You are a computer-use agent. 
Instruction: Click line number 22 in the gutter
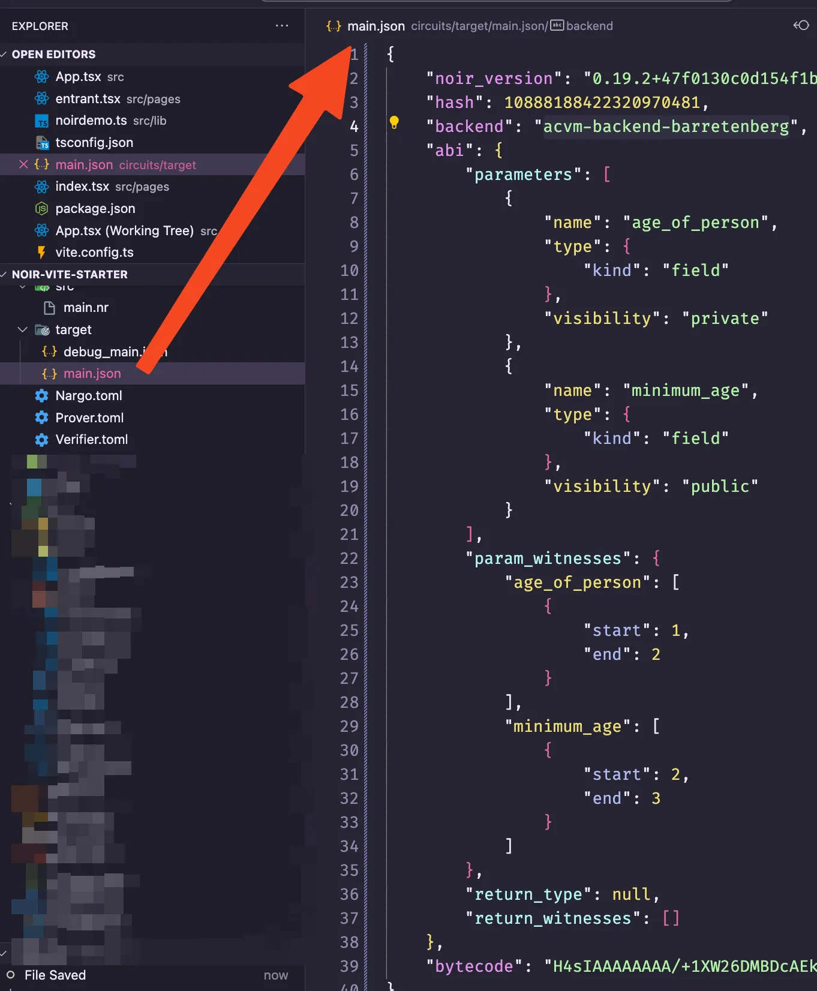(x=349, y=558)
